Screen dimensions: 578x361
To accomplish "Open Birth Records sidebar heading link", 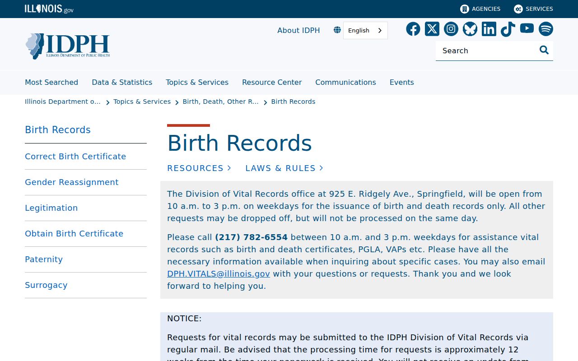I will [58, 130].
